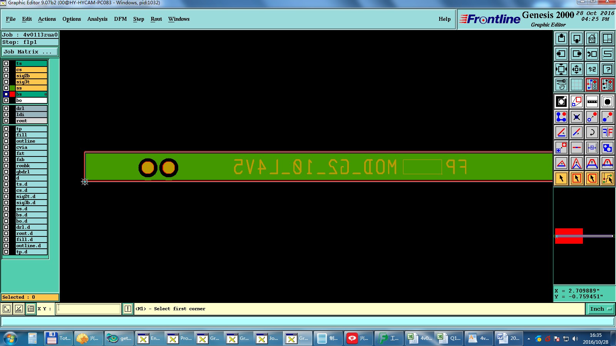This screenshot has height=346, width=616.
Task: Click the snap grid icon left of XY
Action: pos(31,309)
